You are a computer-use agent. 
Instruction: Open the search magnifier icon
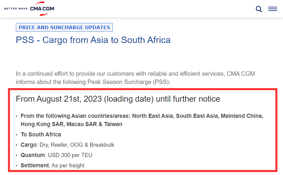[x=259, y=9]
